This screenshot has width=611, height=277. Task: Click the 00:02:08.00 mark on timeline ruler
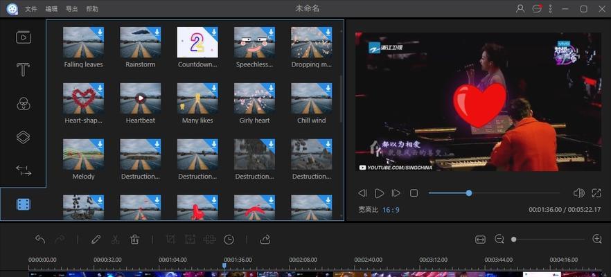302,260
